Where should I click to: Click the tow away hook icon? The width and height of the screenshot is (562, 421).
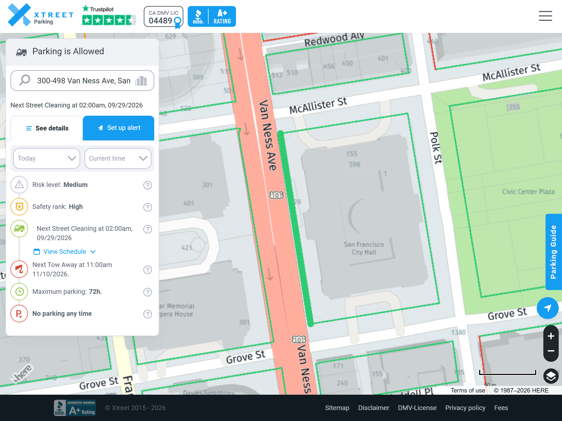click(19, 269)
